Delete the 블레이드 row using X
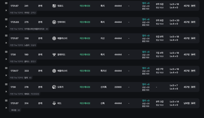Image resolution: width=204 pixels, height=118 pixels. click(x=6, y=59)
